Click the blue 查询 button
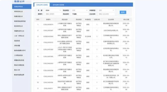This screenshot has width=167, height=92. coord(123,12)
